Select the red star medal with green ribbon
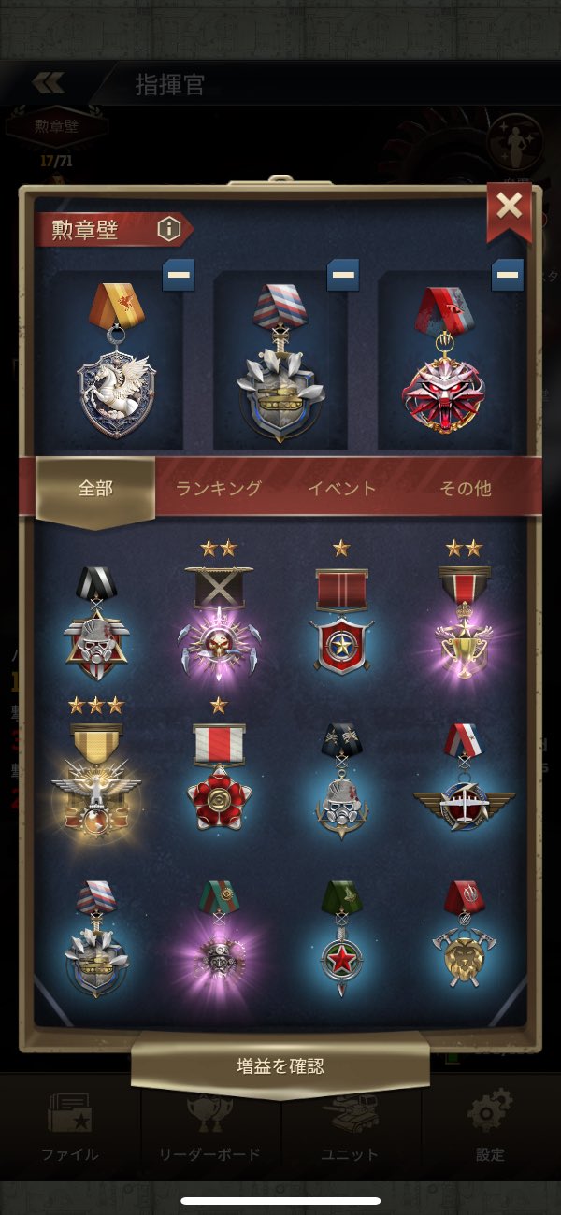 point(341,935)
